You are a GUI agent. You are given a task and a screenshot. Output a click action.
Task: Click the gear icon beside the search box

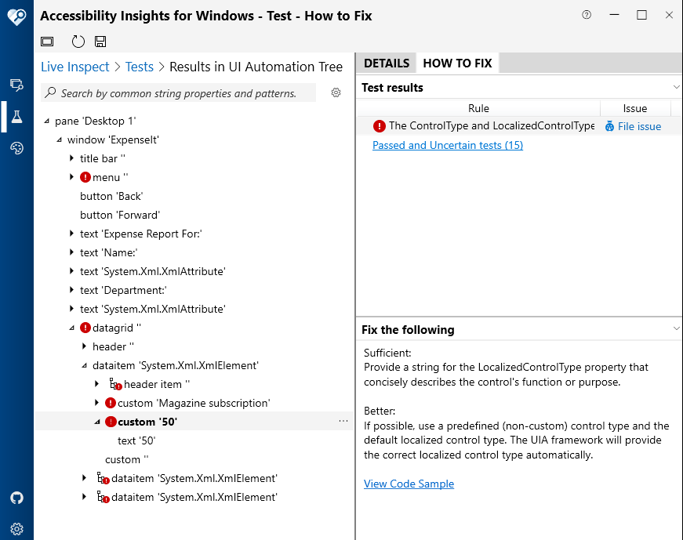tap(336, 92)
